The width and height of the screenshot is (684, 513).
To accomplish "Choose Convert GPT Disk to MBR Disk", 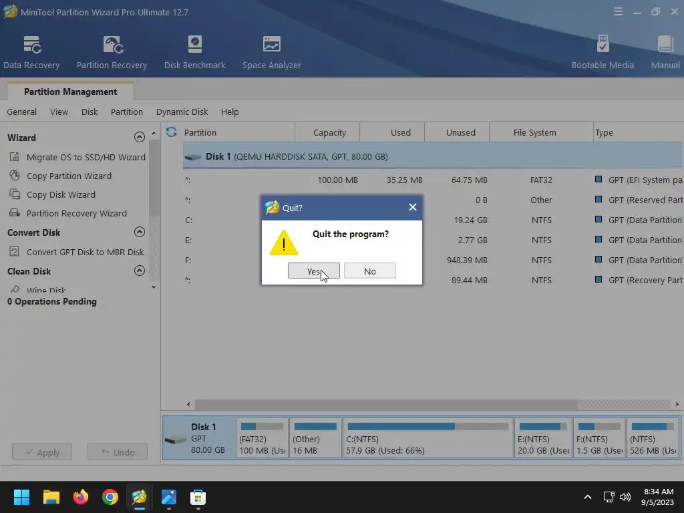I will (77, 252).
